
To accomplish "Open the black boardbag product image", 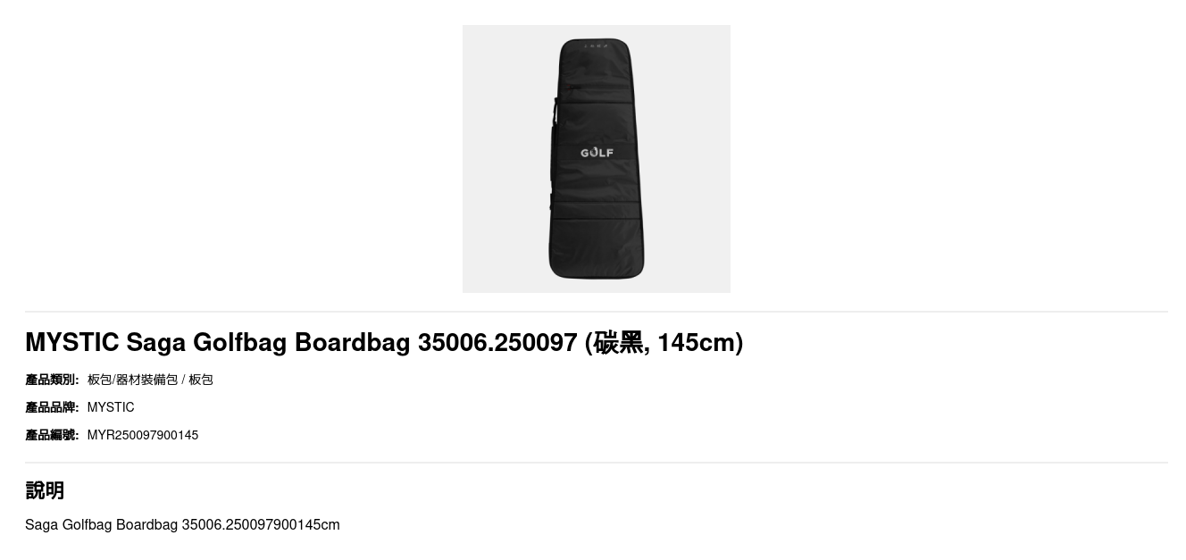I will click(596, 159).
